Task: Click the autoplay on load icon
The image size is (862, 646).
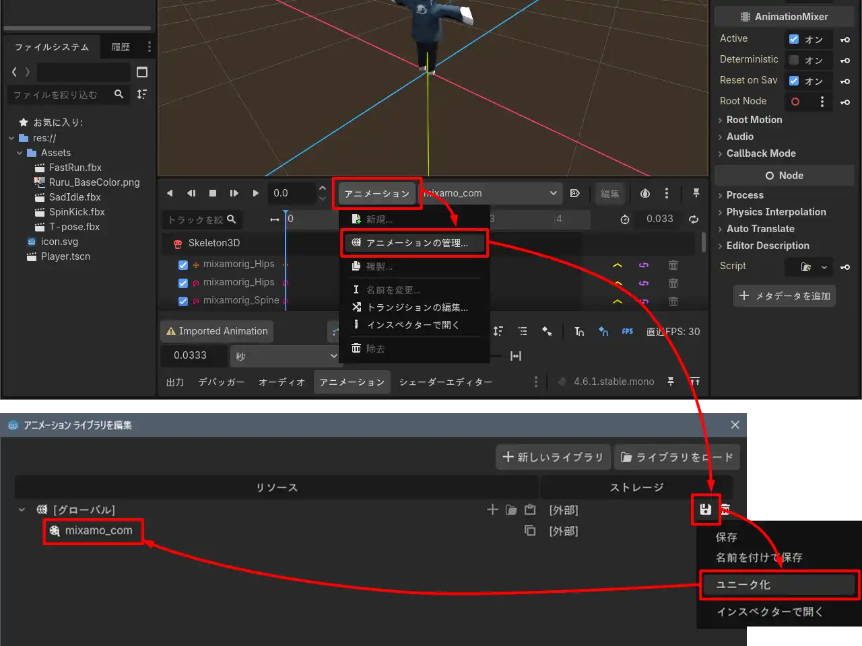Action: click(x=574, y=194)
